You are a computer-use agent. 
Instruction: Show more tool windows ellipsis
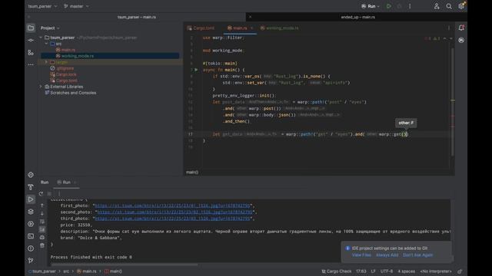(x=31, y=64)
